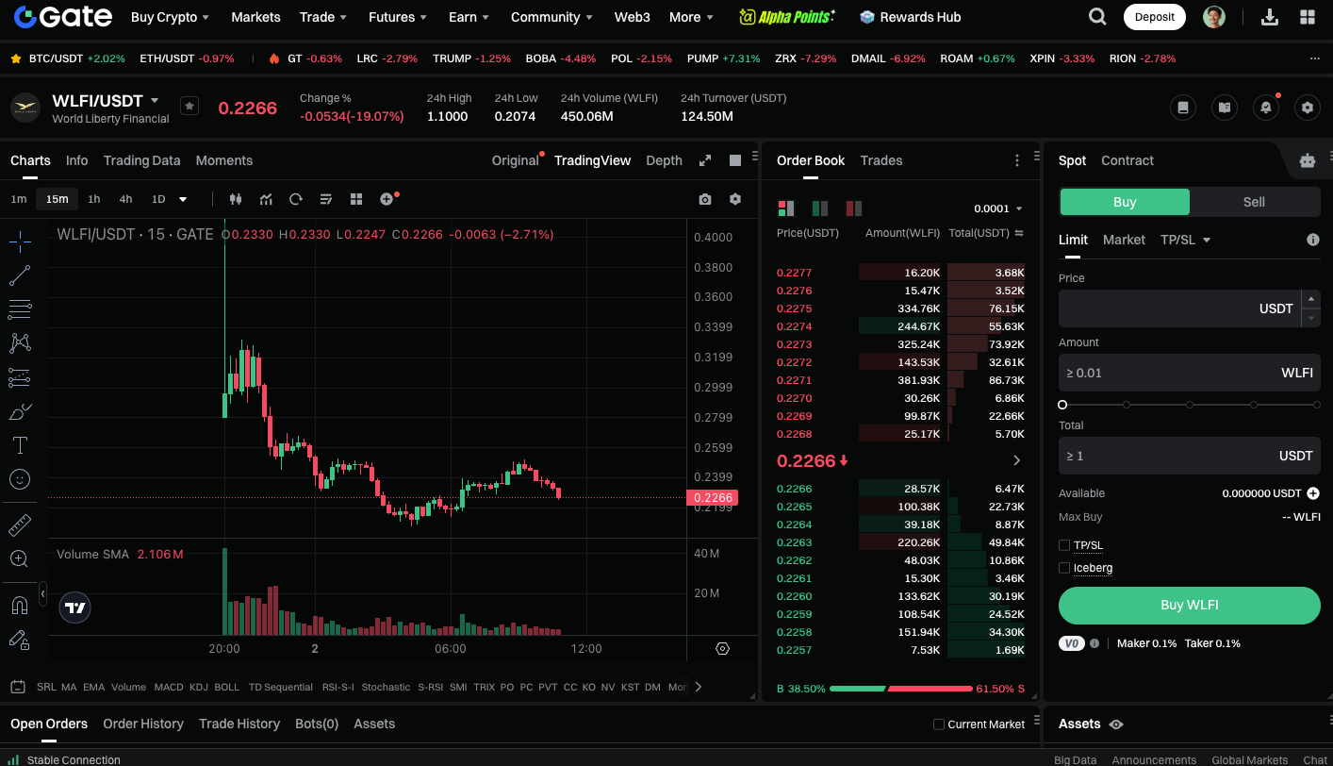Open the emoji sticker tool

click(20, 479)
